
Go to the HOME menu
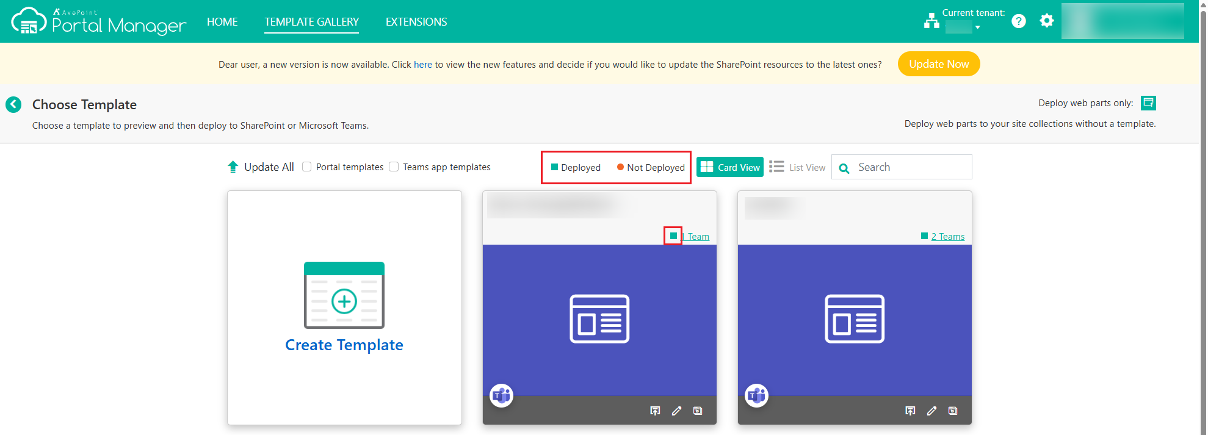[222, 22]
